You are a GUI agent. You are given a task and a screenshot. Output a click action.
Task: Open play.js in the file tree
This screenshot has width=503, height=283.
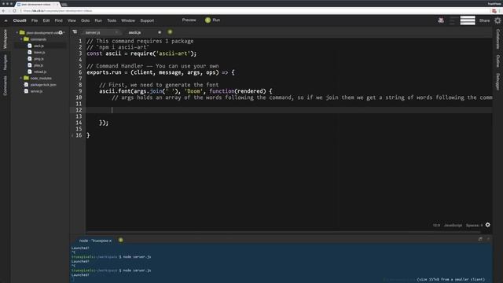tap(39, 65)
